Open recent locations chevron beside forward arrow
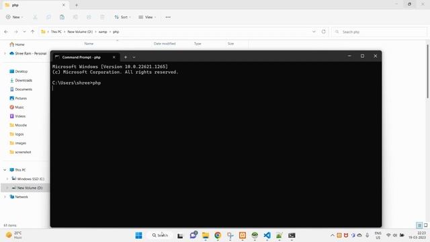 (x=24, y=32)
